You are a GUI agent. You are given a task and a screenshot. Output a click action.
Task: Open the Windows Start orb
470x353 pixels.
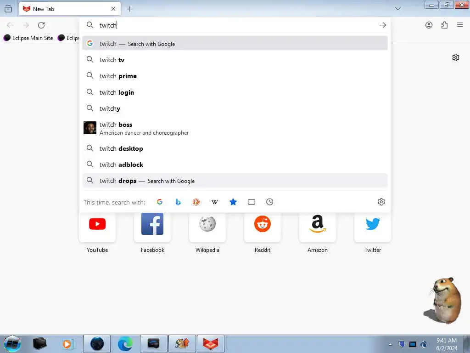pyautogui.click(x=12, y=344)
